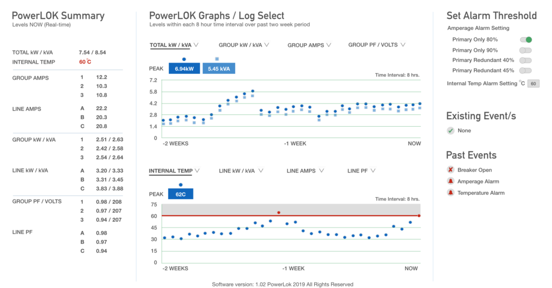The image size is (552, 288).
Task: Select the TOTAL kW / kVA graph tab
Action: [170, 45]
